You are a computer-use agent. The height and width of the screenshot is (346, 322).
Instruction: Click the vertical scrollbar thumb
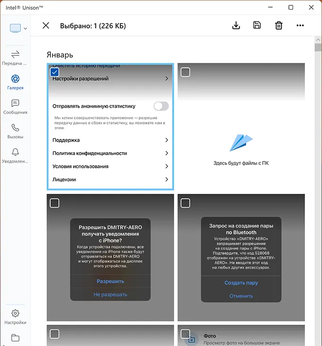[x=318, y=47]
